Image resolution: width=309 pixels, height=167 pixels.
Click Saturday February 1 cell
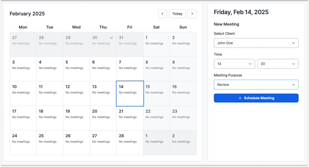point(157,44)
